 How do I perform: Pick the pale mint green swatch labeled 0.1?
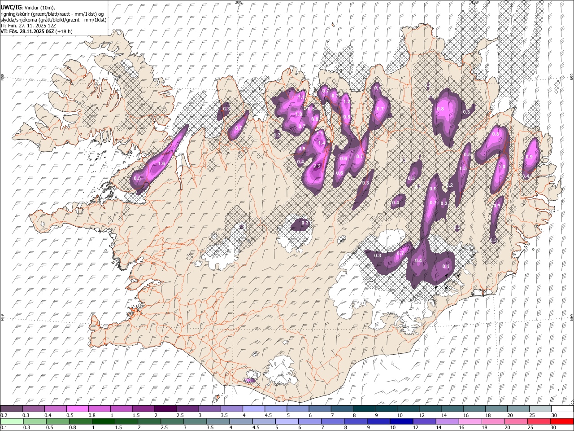12,422
